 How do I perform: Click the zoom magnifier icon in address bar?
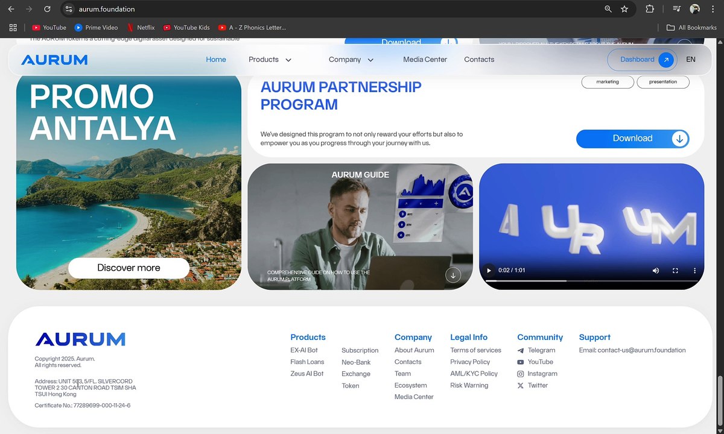(608, 9)
